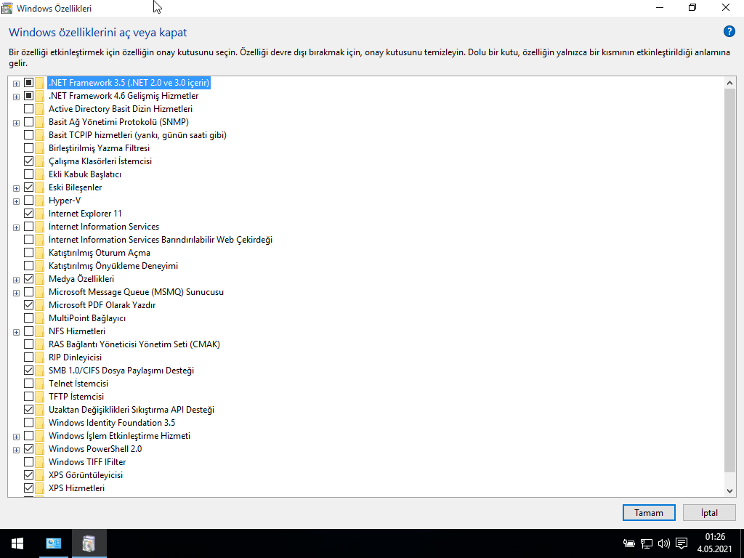This screenshot has width=744, height=558.
Task: Click the Windows Features taskbar icon
Action: click(89, 543)
